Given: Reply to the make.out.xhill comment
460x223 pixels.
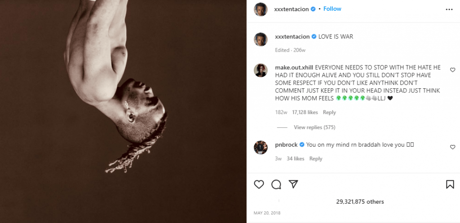Looking at the screenshot, I should tap(329, 112).
